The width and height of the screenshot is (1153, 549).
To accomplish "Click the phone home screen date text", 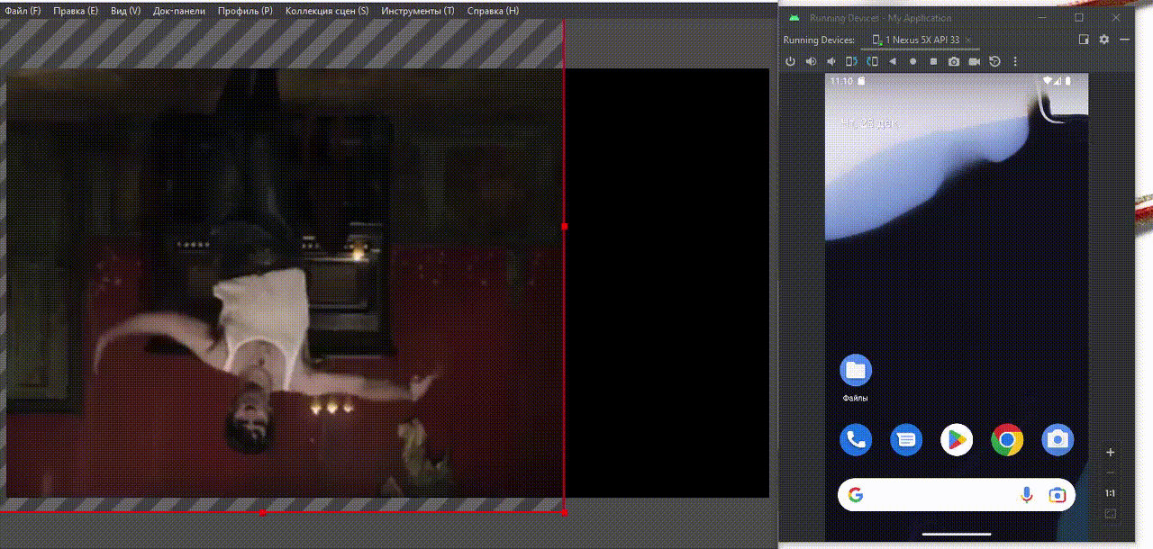I will 868,122.
